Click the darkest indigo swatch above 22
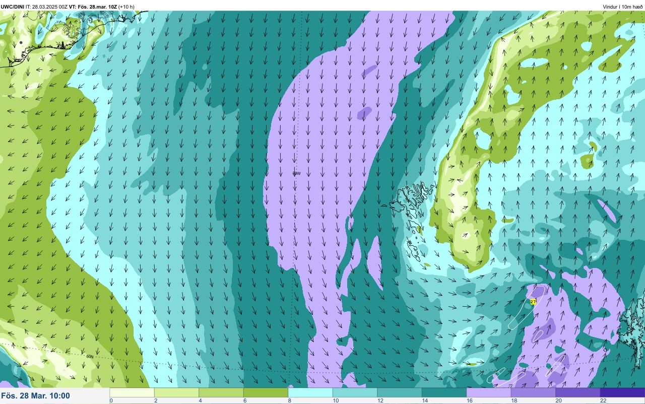This screenshot has width=645, height=404. (x=622, y=392)
